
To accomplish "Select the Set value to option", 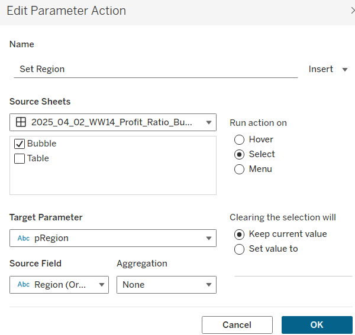I will (x=240, y=249).
